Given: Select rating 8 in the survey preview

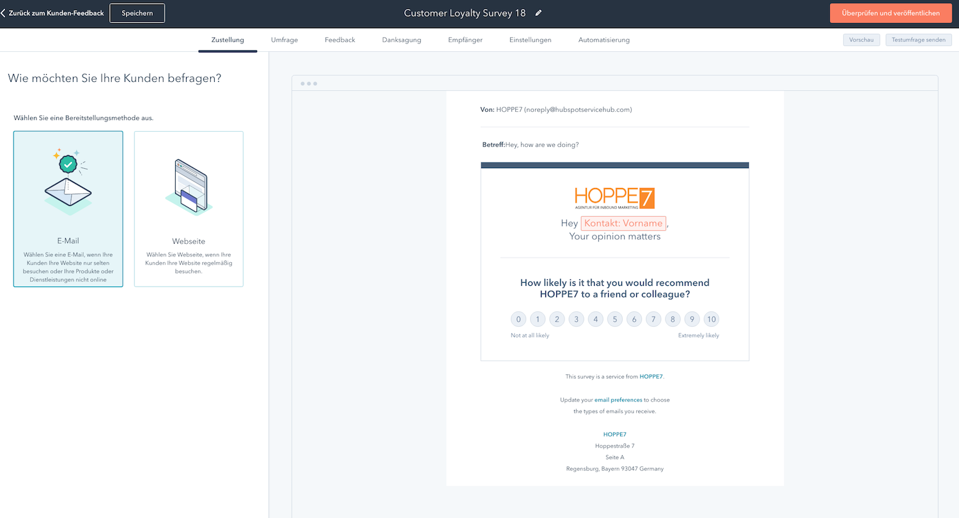Looking at the screenshot, I should (x=673, y=319).
